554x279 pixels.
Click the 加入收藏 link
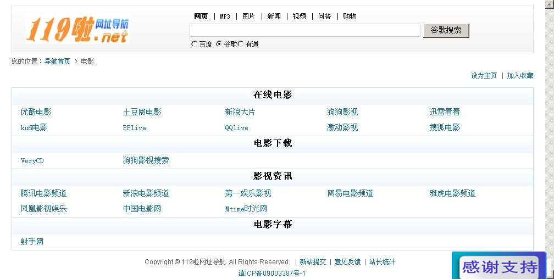tap(520, 76)
